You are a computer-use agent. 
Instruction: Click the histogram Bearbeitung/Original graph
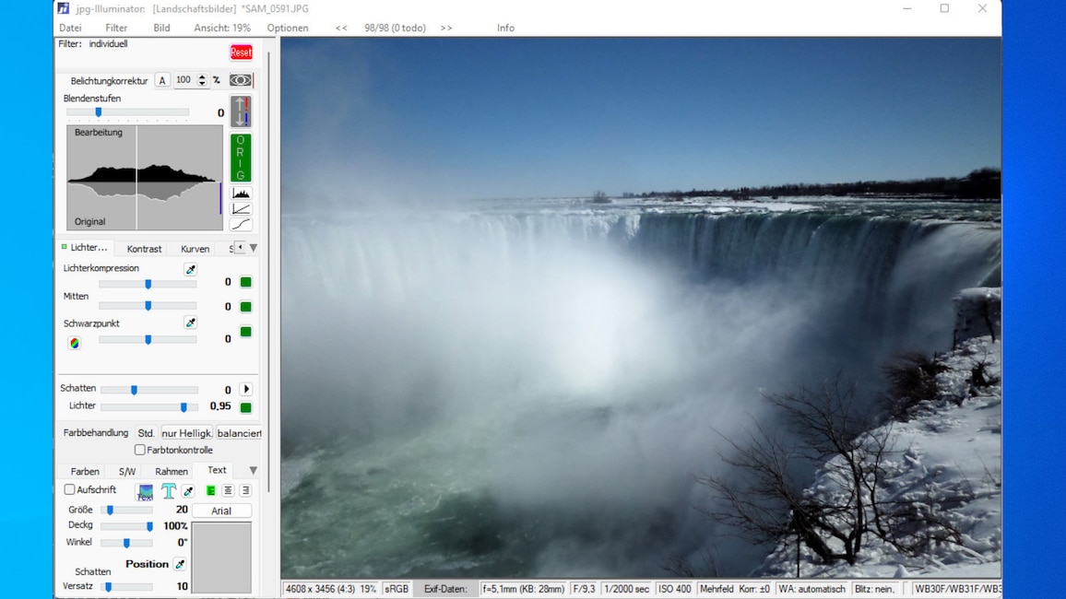point(145,177)
